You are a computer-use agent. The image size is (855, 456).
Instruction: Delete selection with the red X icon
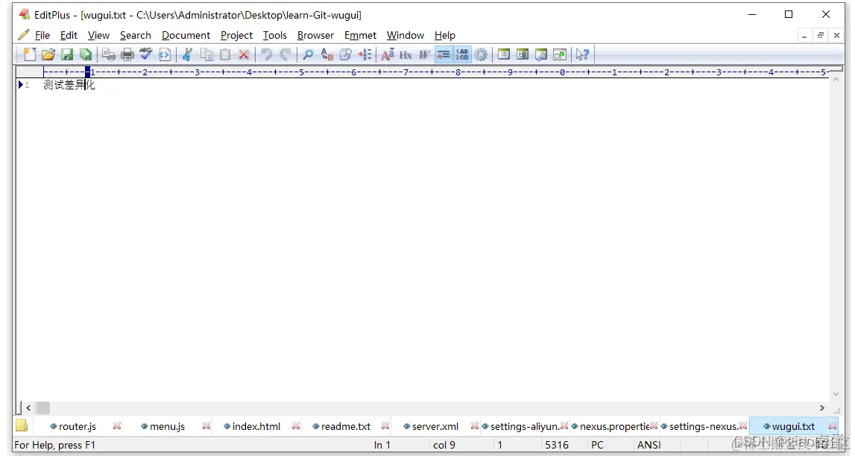click(244, 54)
